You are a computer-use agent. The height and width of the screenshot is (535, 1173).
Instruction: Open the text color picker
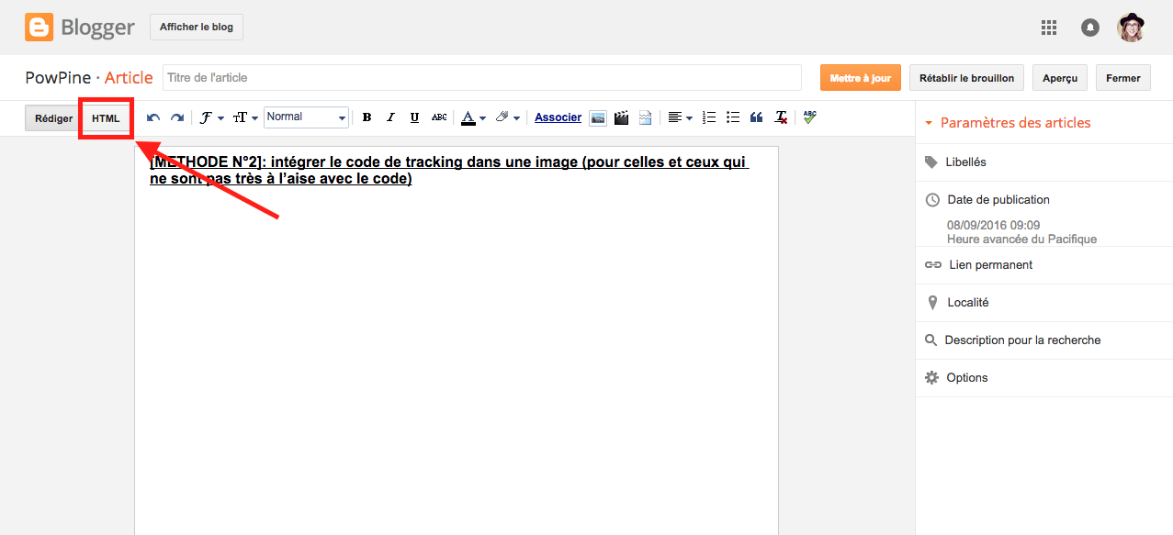click(x=473, y=117)
